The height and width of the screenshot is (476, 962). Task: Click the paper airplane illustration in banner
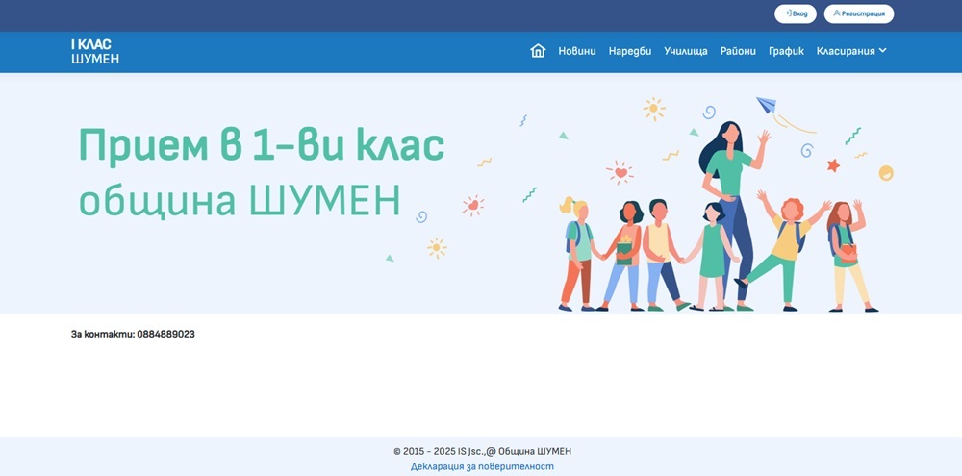coord(766,105)
